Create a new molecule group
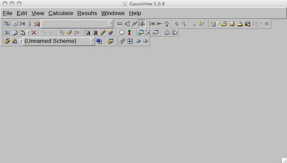The image size is (287, 163). pyautogui.click(x=213, y=24)
